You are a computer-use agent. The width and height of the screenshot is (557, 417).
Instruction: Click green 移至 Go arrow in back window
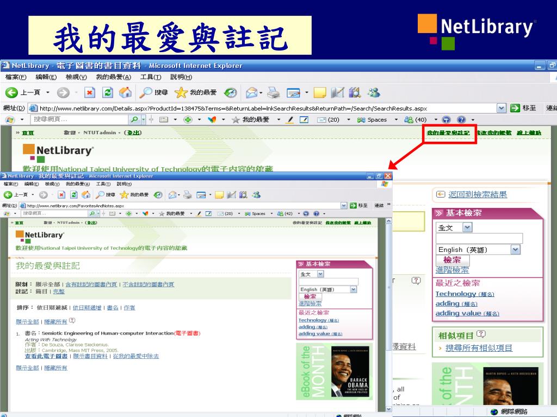pos(515,108)
